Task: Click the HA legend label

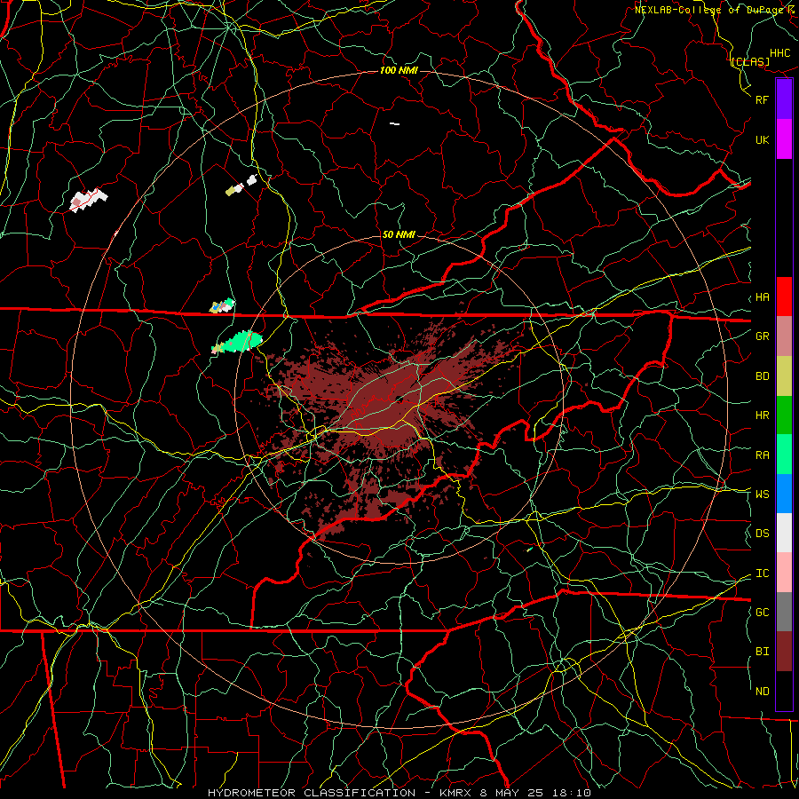Action: [x=763, y=297]
